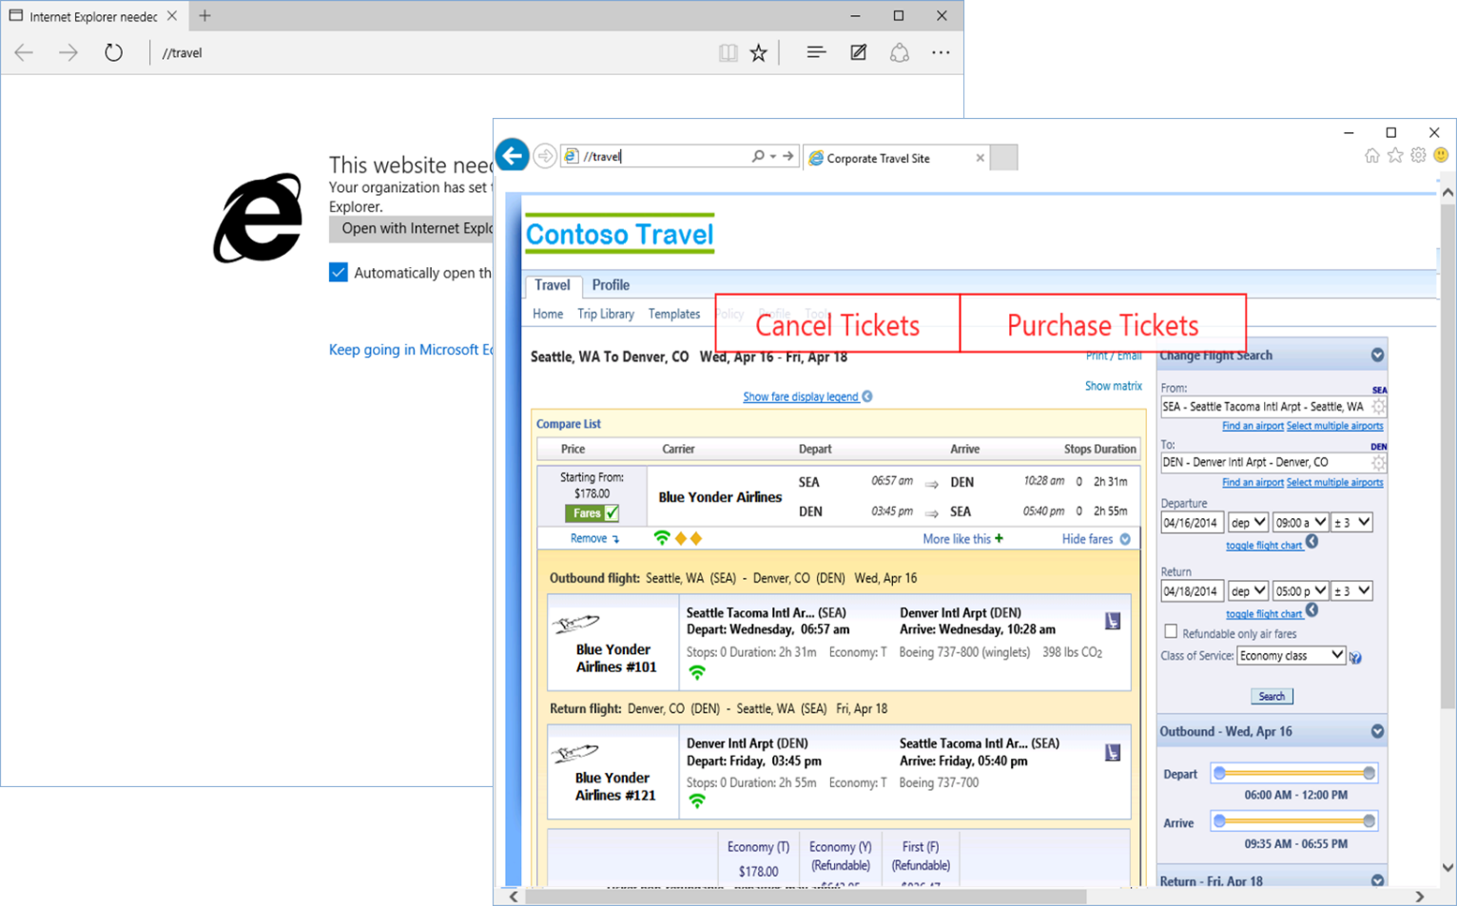Open the Web Note pen icon in Edge
Viewport: 1457px width, 906px height.
tap(858, 52)
